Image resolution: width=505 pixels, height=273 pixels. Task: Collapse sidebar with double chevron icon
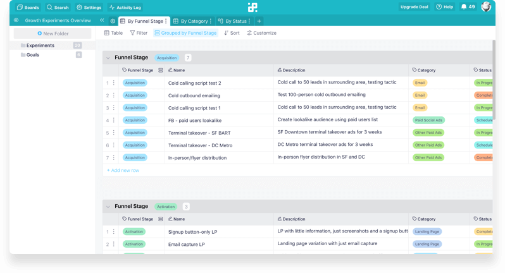coord(102,20)
